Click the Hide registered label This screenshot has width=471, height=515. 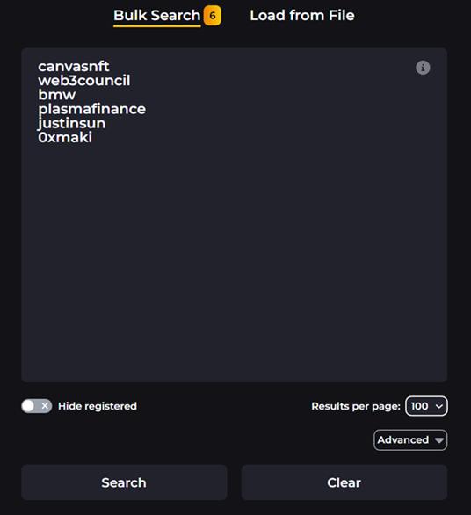[x=98, y=406]
